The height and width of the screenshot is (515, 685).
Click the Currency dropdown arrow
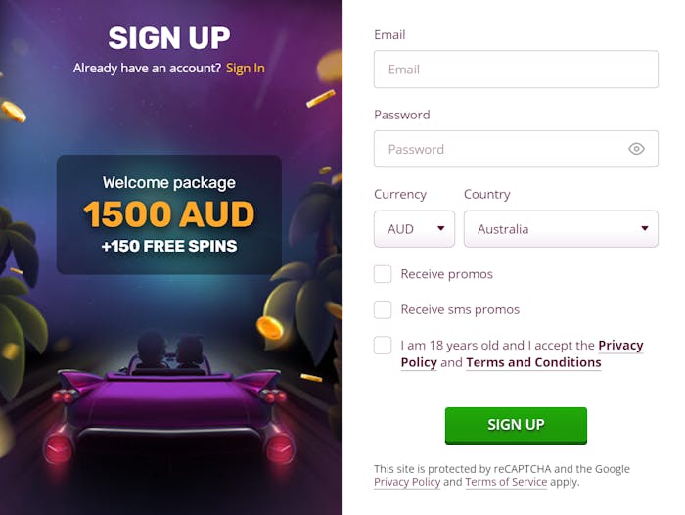click(441, 229)
